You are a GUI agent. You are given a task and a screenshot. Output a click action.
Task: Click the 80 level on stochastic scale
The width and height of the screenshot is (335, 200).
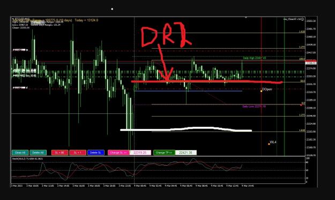point(307,163)
